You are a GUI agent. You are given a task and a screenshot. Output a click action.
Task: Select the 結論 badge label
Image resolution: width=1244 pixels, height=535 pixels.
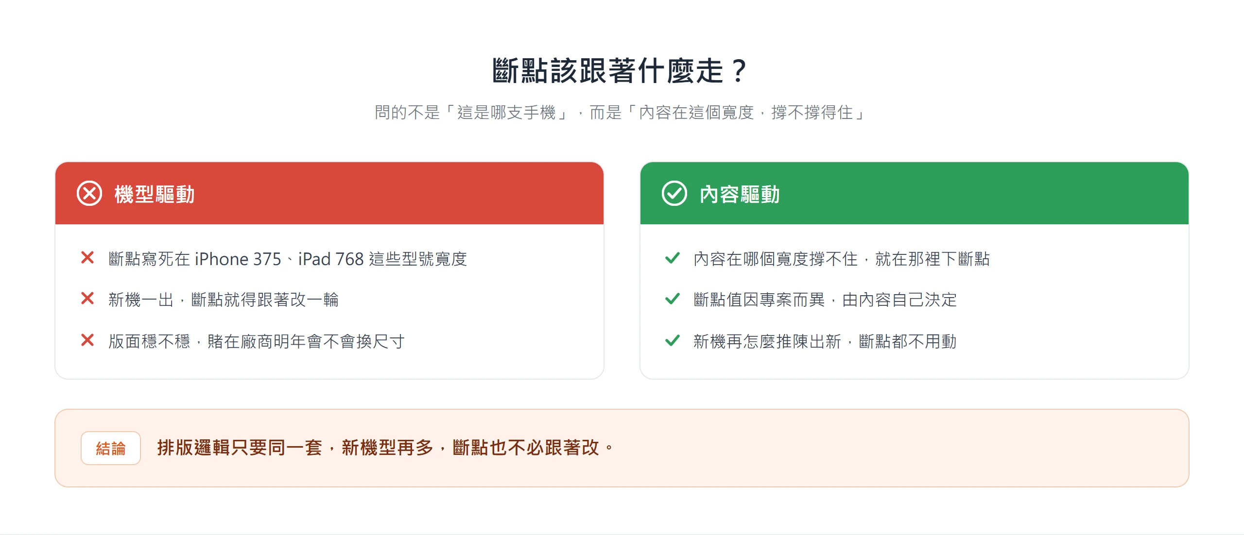click(x=111, y=448)
